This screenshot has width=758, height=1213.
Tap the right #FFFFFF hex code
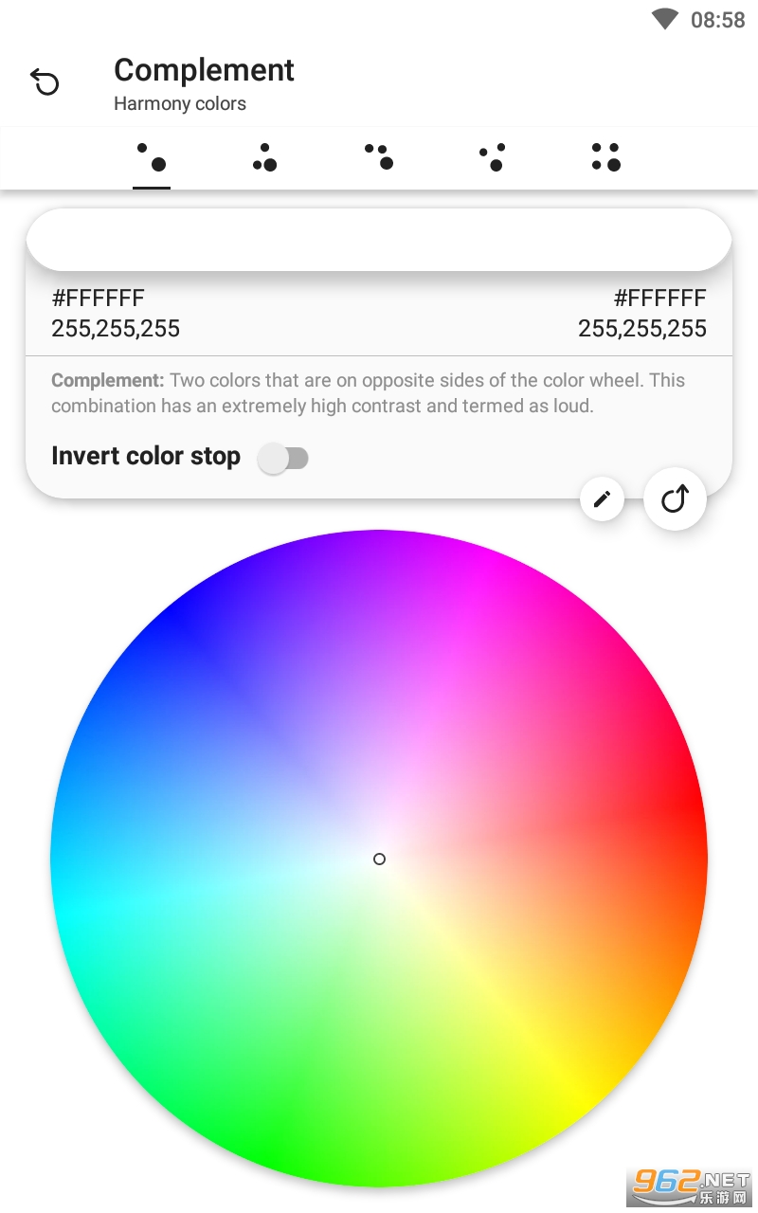[659, 299]
